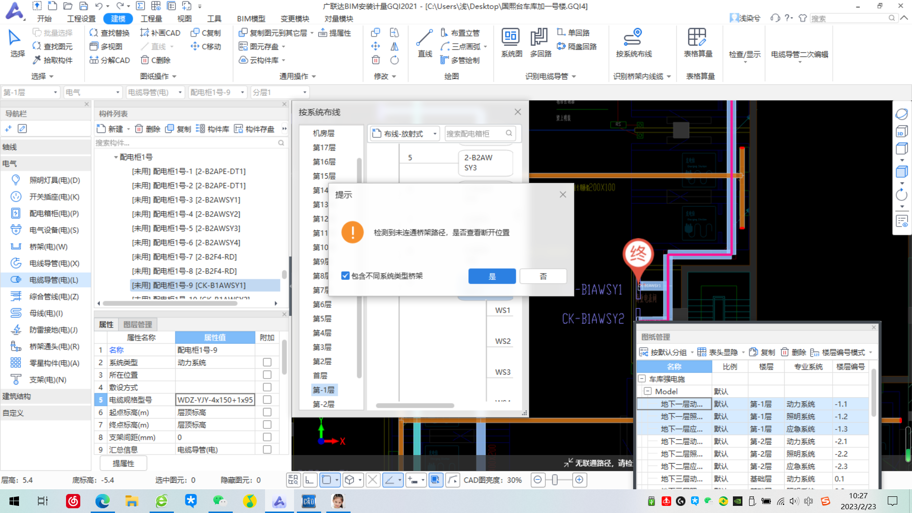Select 照明灯具(电)(D) in the navigation bar
The width and height of the screenshot is (912, 513).
46,180
